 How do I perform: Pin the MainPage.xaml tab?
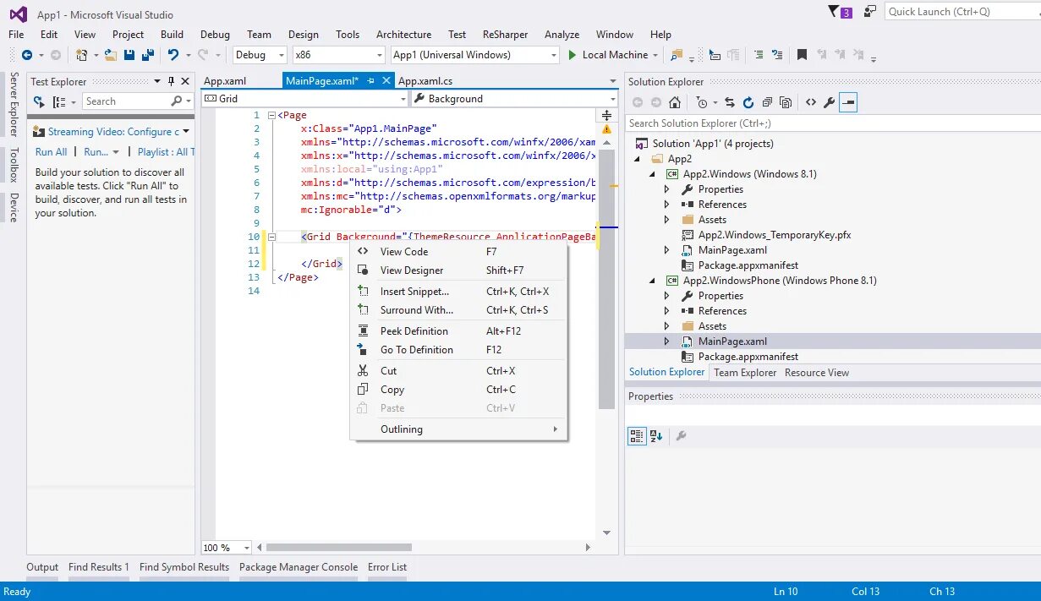click(371, 81)
